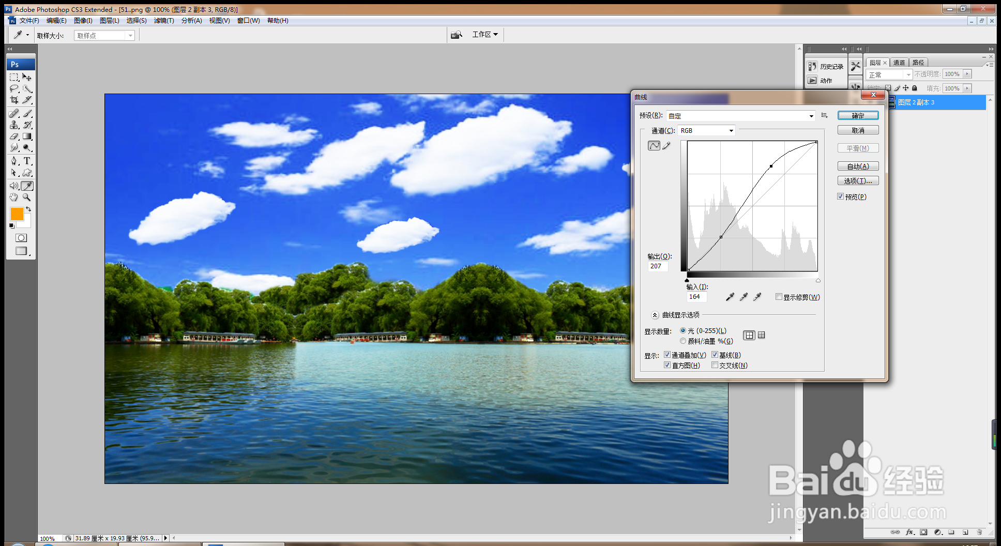The image size is (1001, 546).
Task: Select the Eraser tool
Action: click(x=14, y=136)
